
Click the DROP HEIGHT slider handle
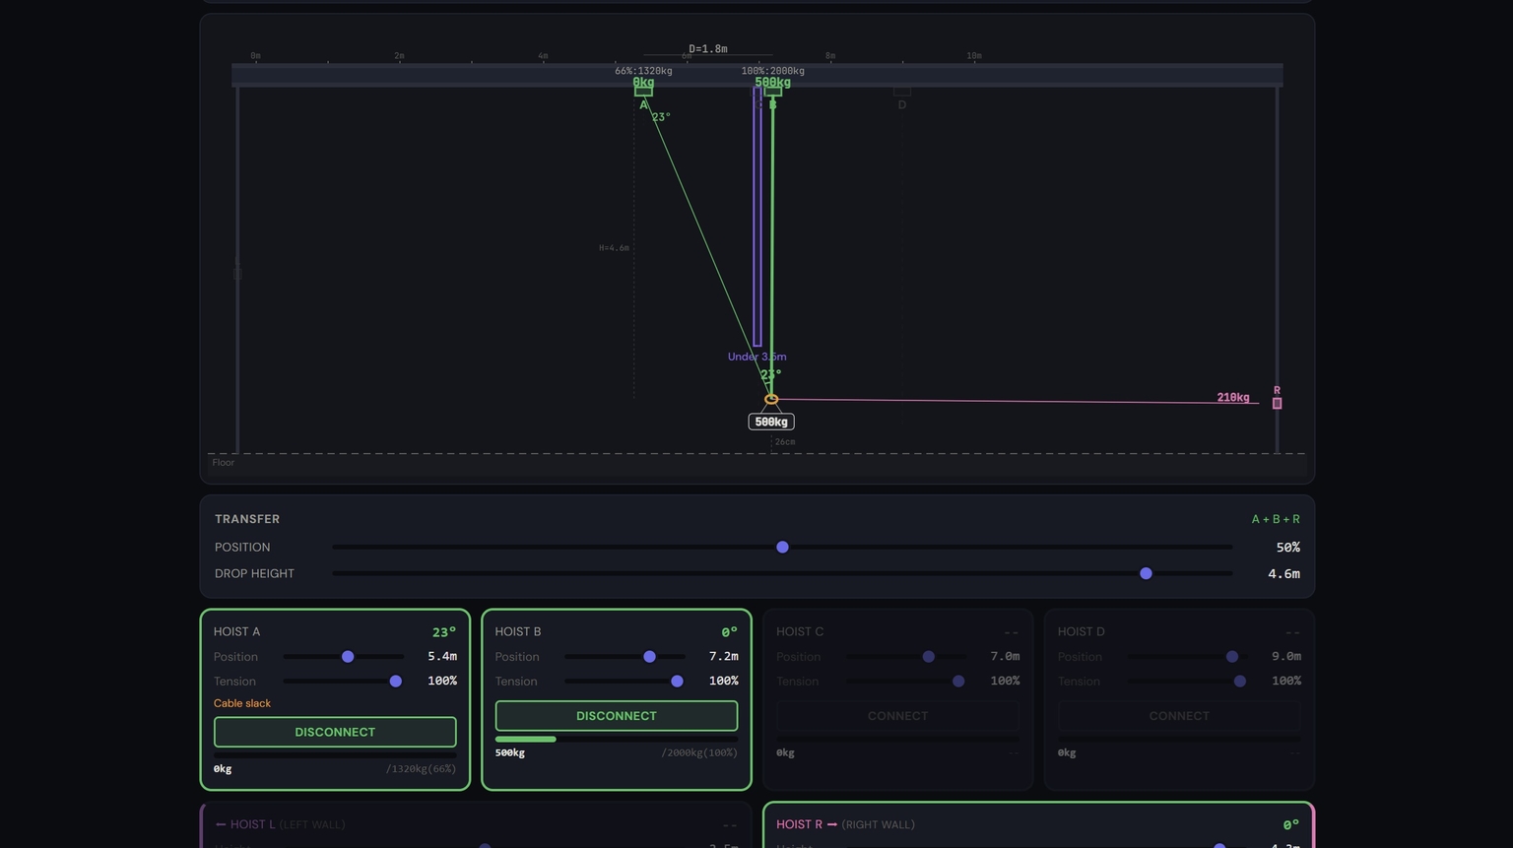(x=1147, y=572)
